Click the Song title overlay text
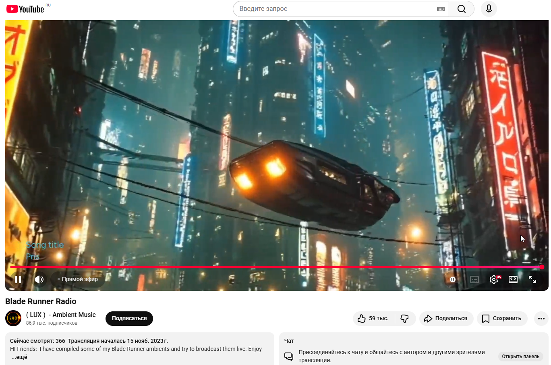This screenshot has height=365, width=551. click(x=45, y=245)
